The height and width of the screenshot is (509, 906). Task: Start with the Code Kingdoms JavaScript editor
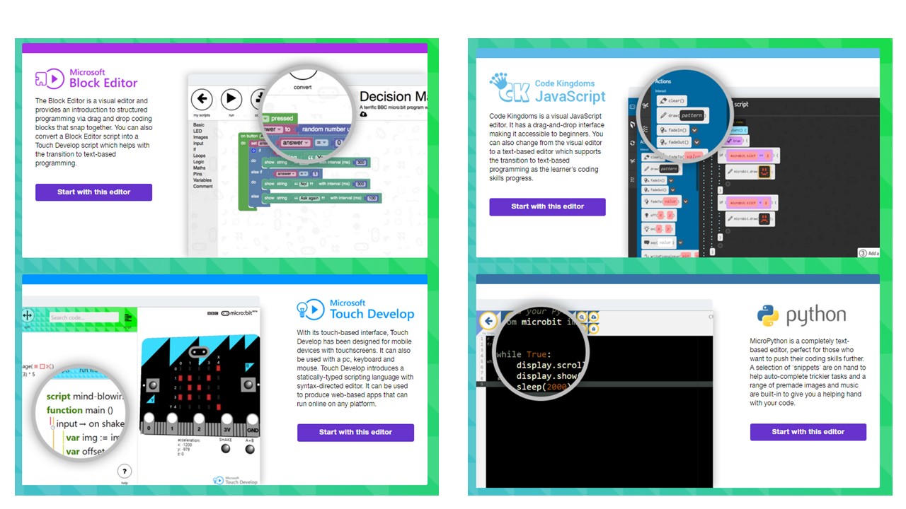[547, 206]
